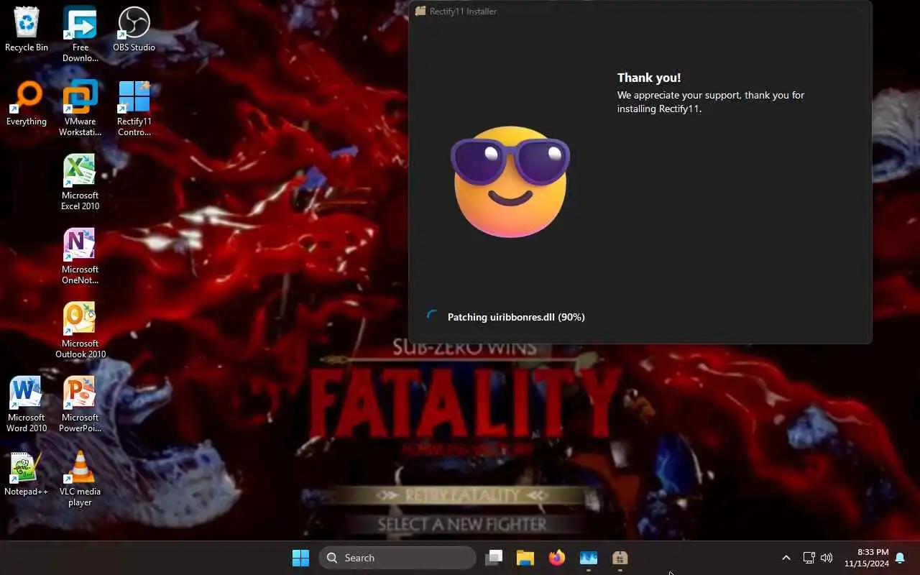Click the 'Thank you!' heading
The height and width of the screenshot is (575, 920).
tap(649, 78)
